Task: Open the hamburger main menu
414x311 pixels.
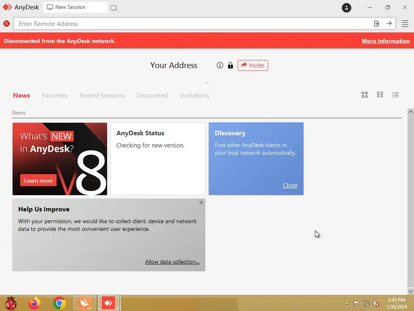Action: pos(405,23)
